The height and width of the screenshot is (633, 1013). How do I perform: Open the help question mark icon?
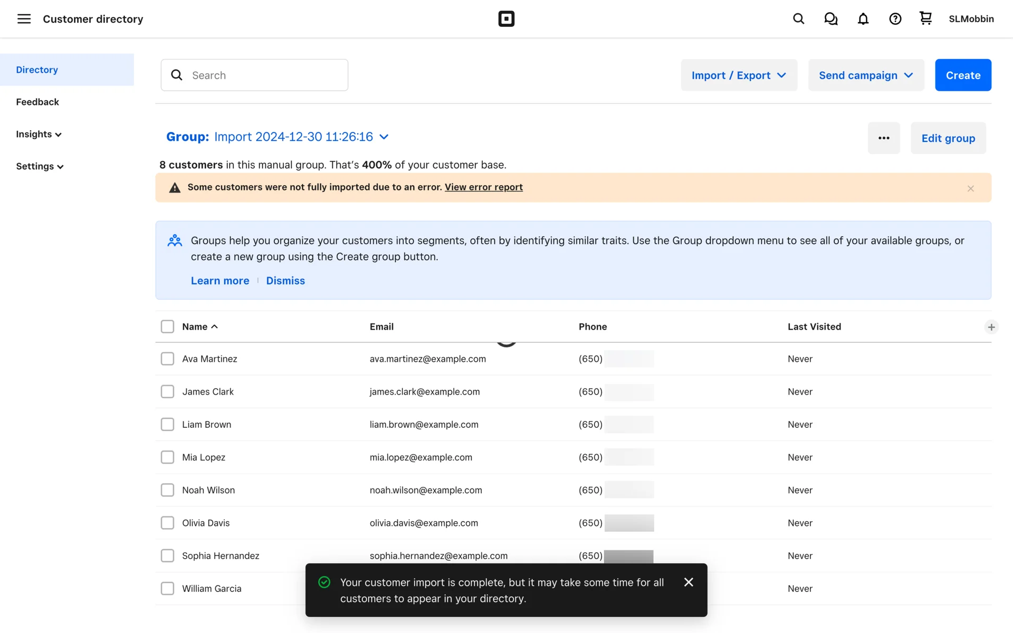pyautogui.click(x=895, y=19)
